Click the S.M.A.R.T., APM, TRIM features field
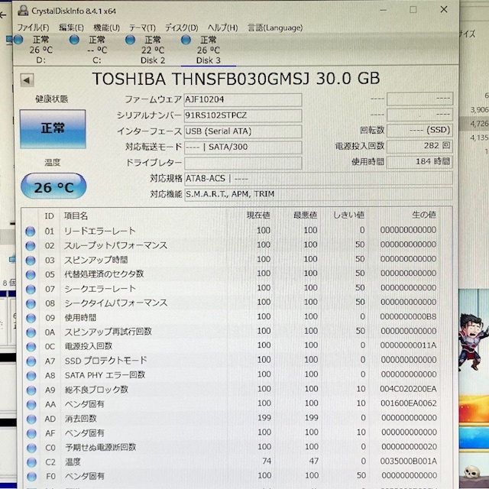 [318, 194]
